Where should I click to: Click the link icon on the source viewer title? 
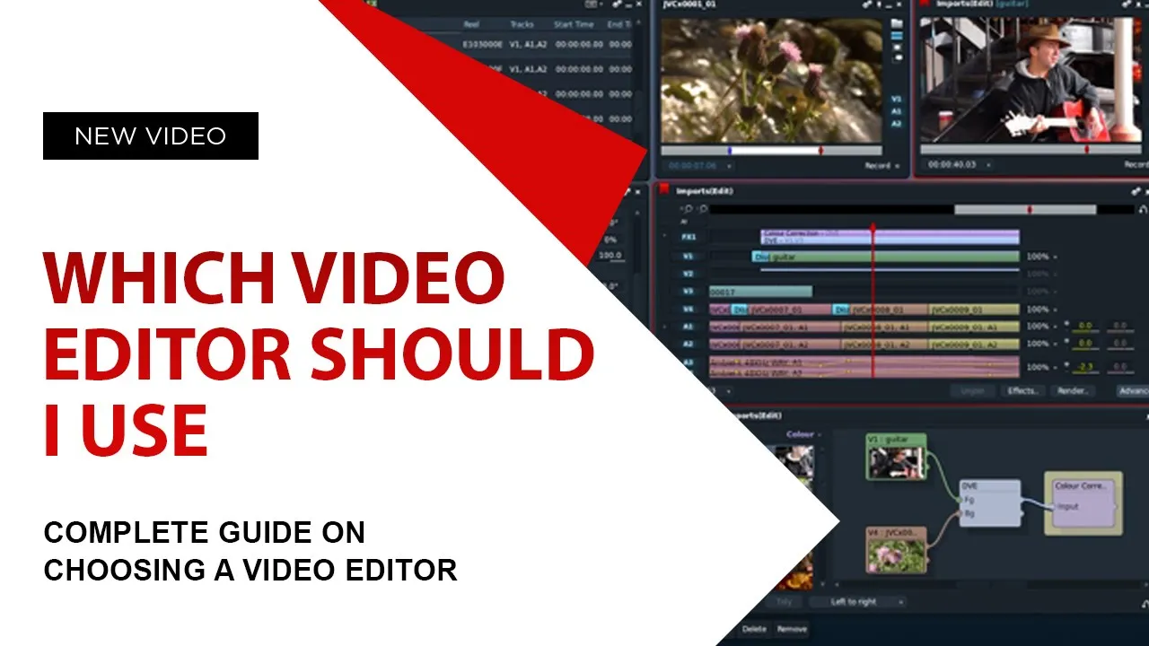867,4
